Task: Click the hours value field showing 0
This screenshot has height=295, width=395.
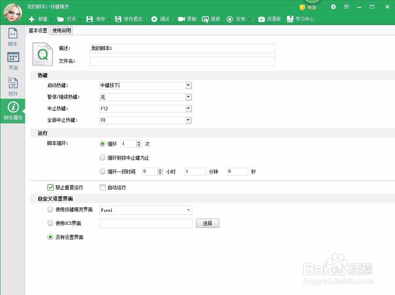Action: coord(150,172)
